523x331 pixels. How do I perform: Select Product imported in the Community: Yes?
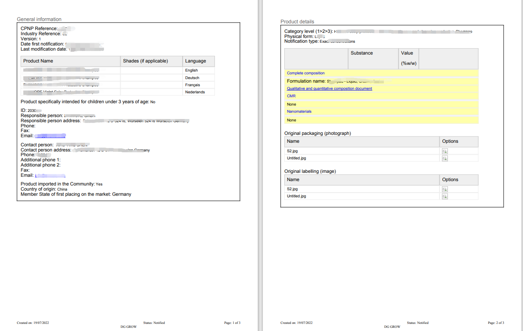pos(61,184)
